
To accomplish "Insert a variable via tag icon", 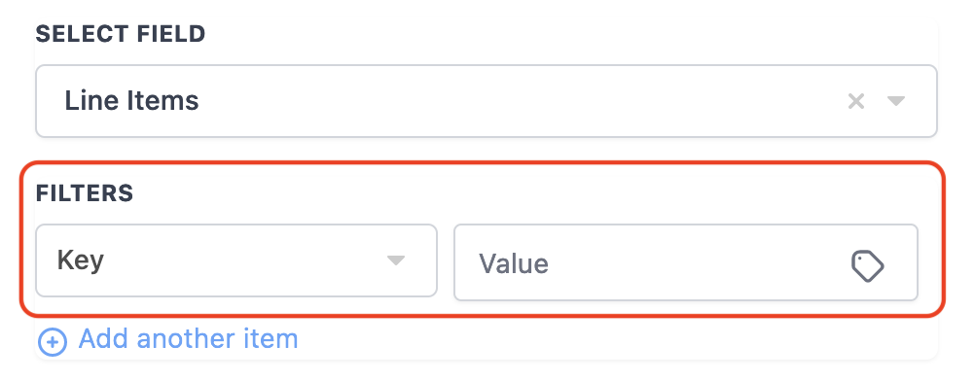I will [867, 266].
